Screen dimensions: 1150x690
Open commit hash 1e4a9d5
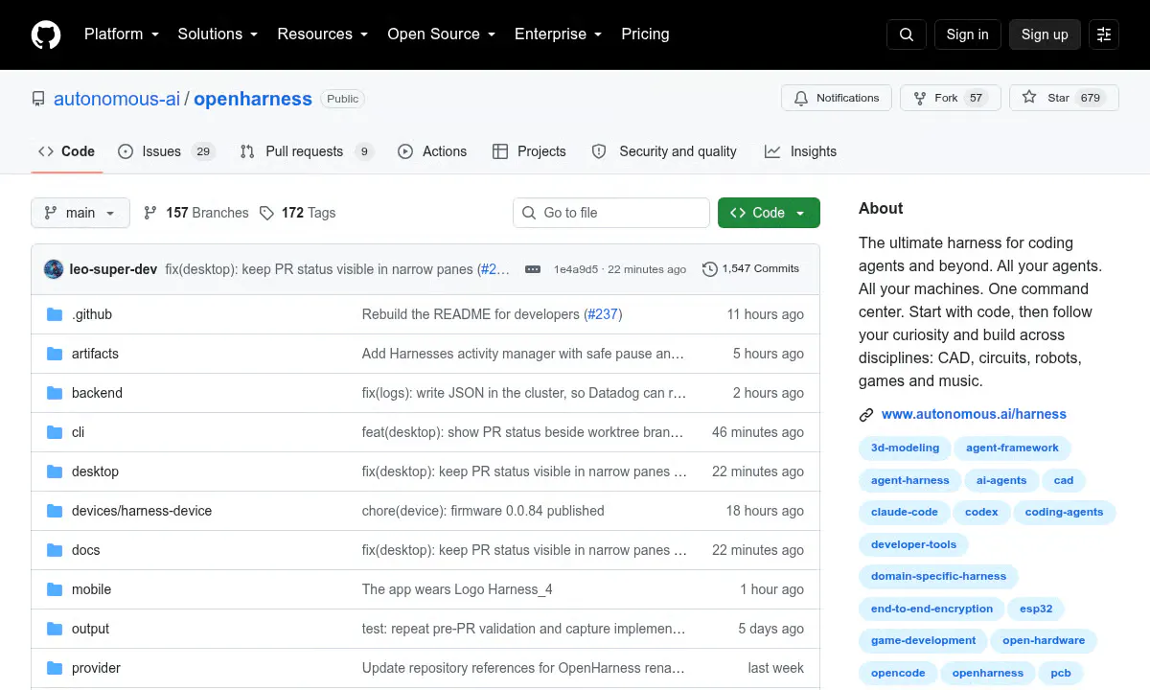click(576, 269)
